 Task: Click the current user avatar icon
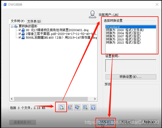tap(92, 14)
